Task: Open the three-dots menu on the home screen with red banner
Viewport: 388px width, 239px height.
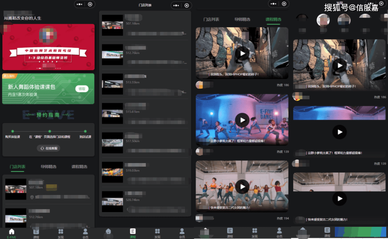Action: click(x=79, y=4)
